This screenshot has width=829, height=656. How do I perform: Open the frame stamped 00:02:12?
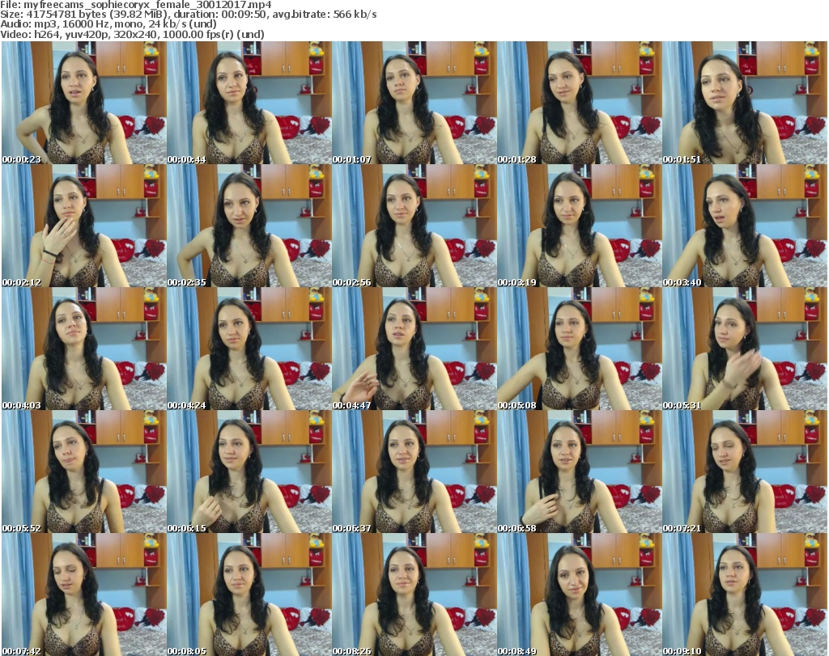coord(83,226)
